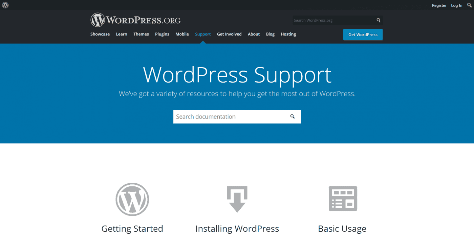Image resolution: width=474 pixels, height=234 pixels.
Task: Click the documentation search magnifier button
Action: [293, 116]
